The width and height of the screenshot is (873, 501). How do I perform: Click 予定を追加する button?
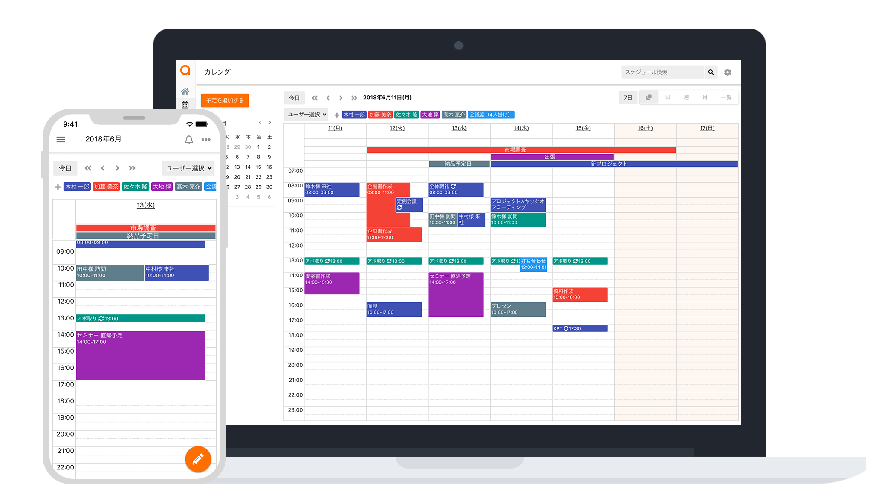point(225,101)
